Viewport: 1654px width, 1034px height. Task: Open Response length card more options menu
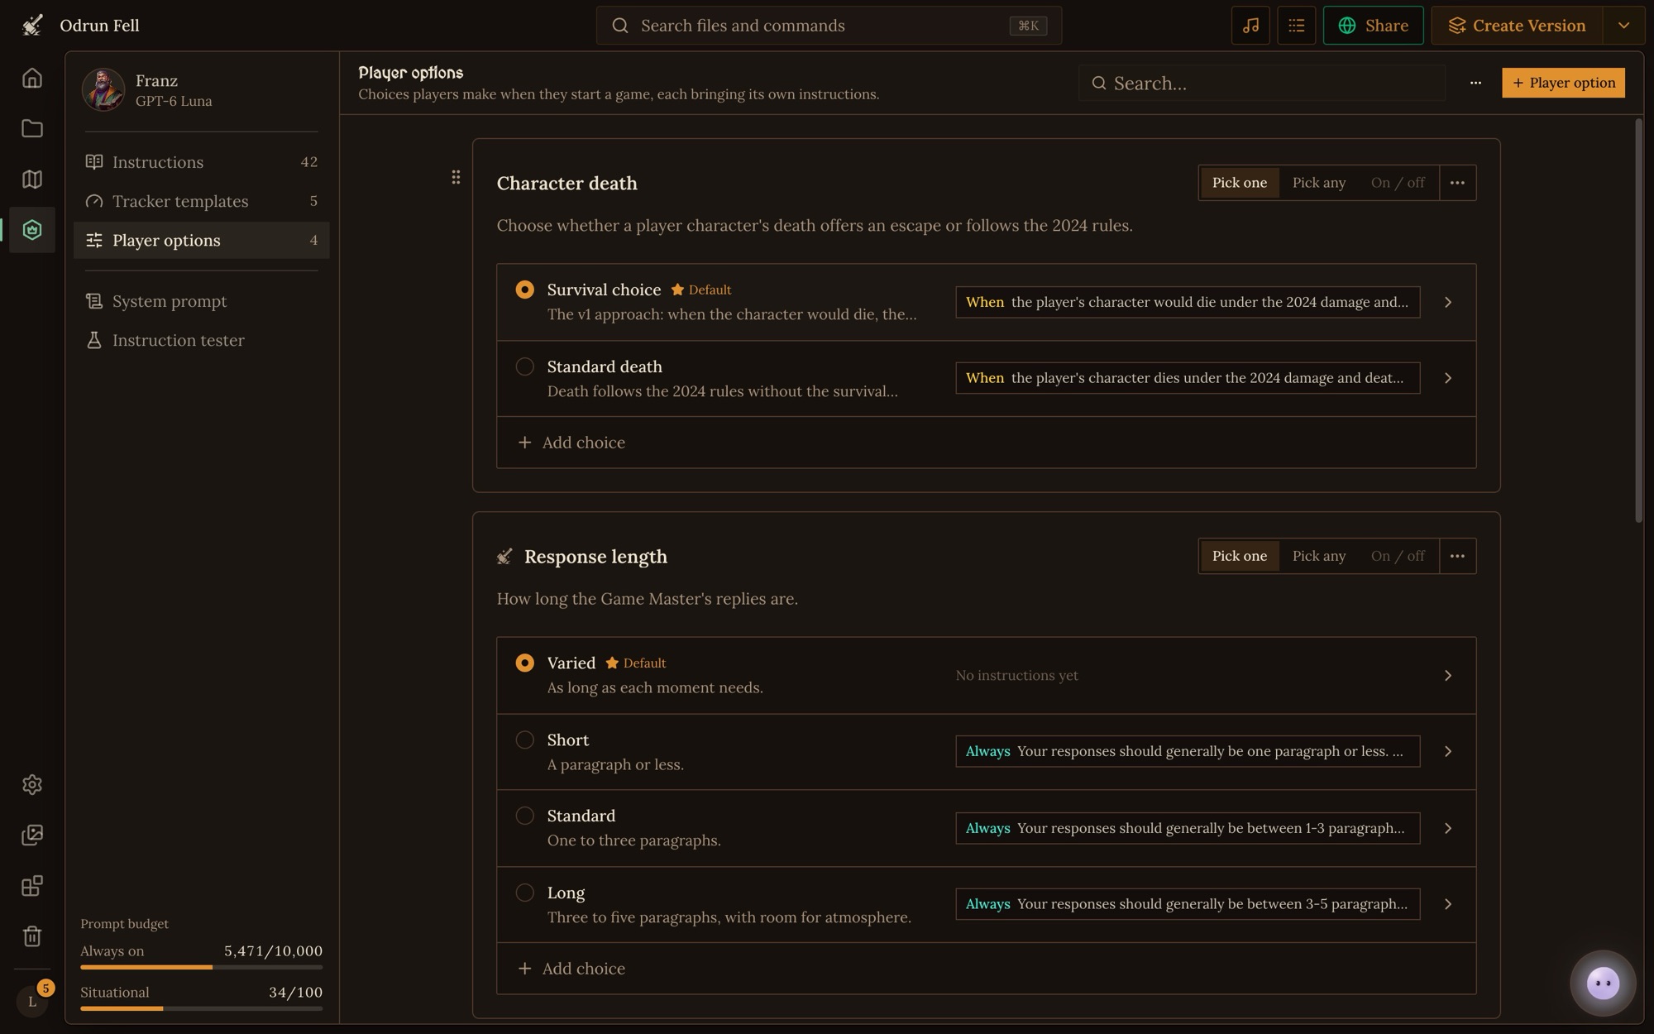[1457, 556]
